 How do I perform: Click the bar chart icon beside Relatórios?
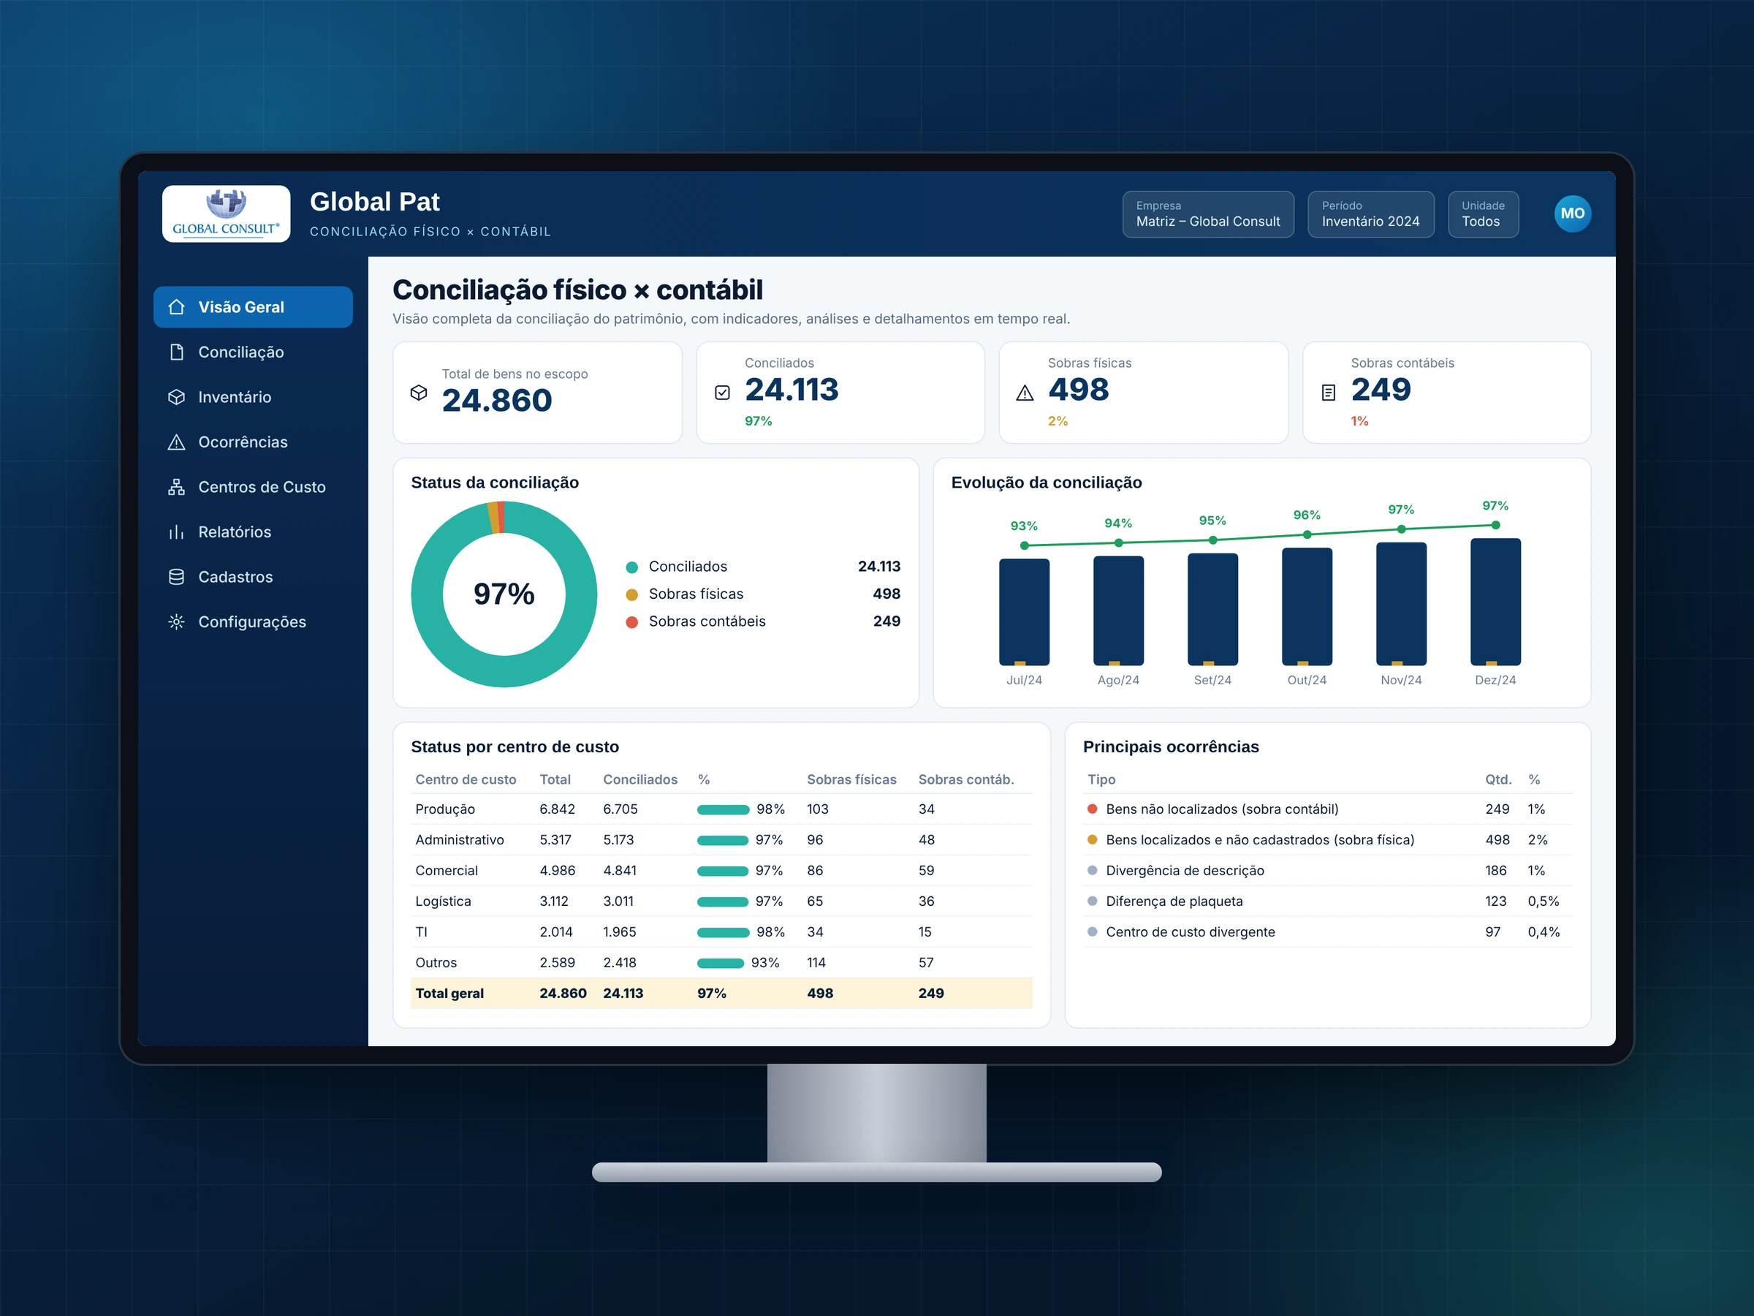[x=176, y=532]
